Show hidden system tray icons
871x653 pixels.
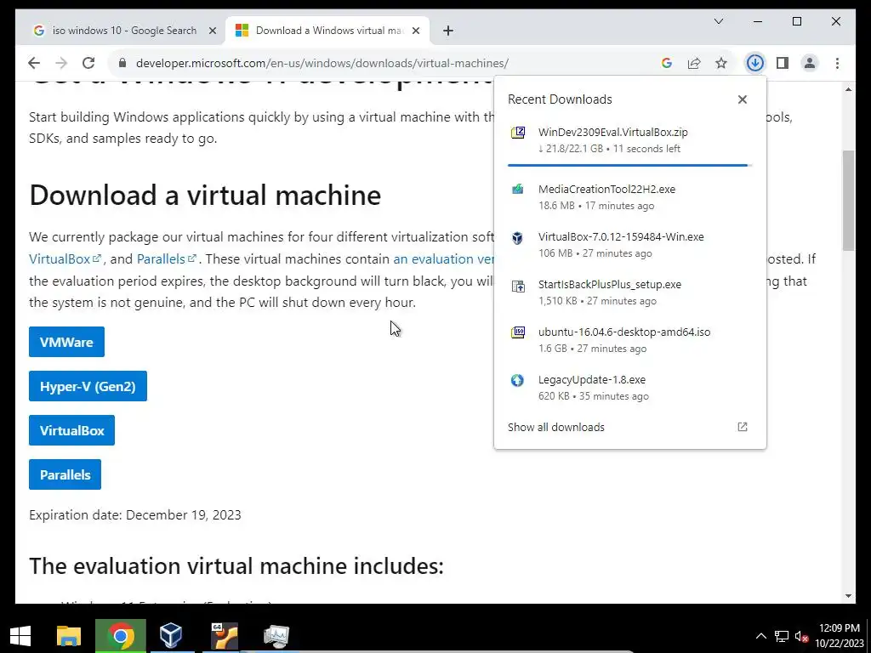point(761,636)
